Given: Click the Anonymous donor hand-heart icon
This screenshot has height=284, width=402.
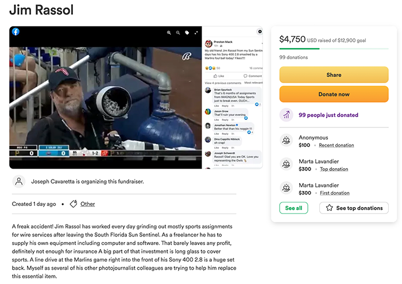Looking at the screenshot, I should point(286,141).
